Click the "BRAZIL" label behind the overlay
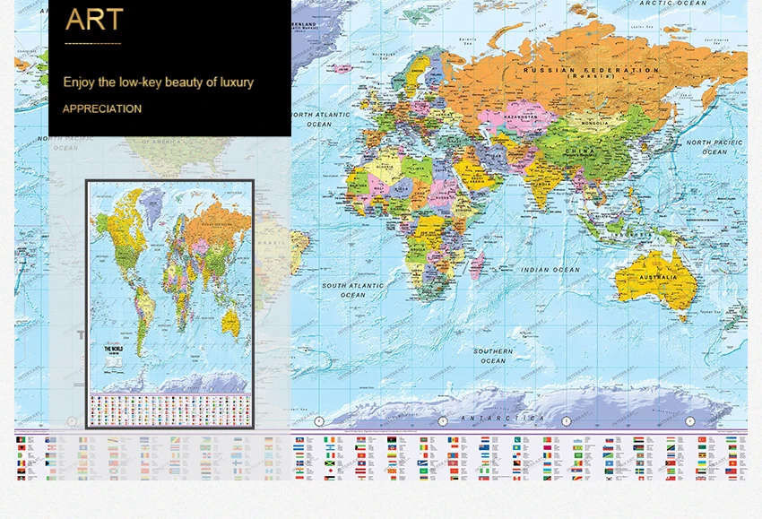 (272, 243)
